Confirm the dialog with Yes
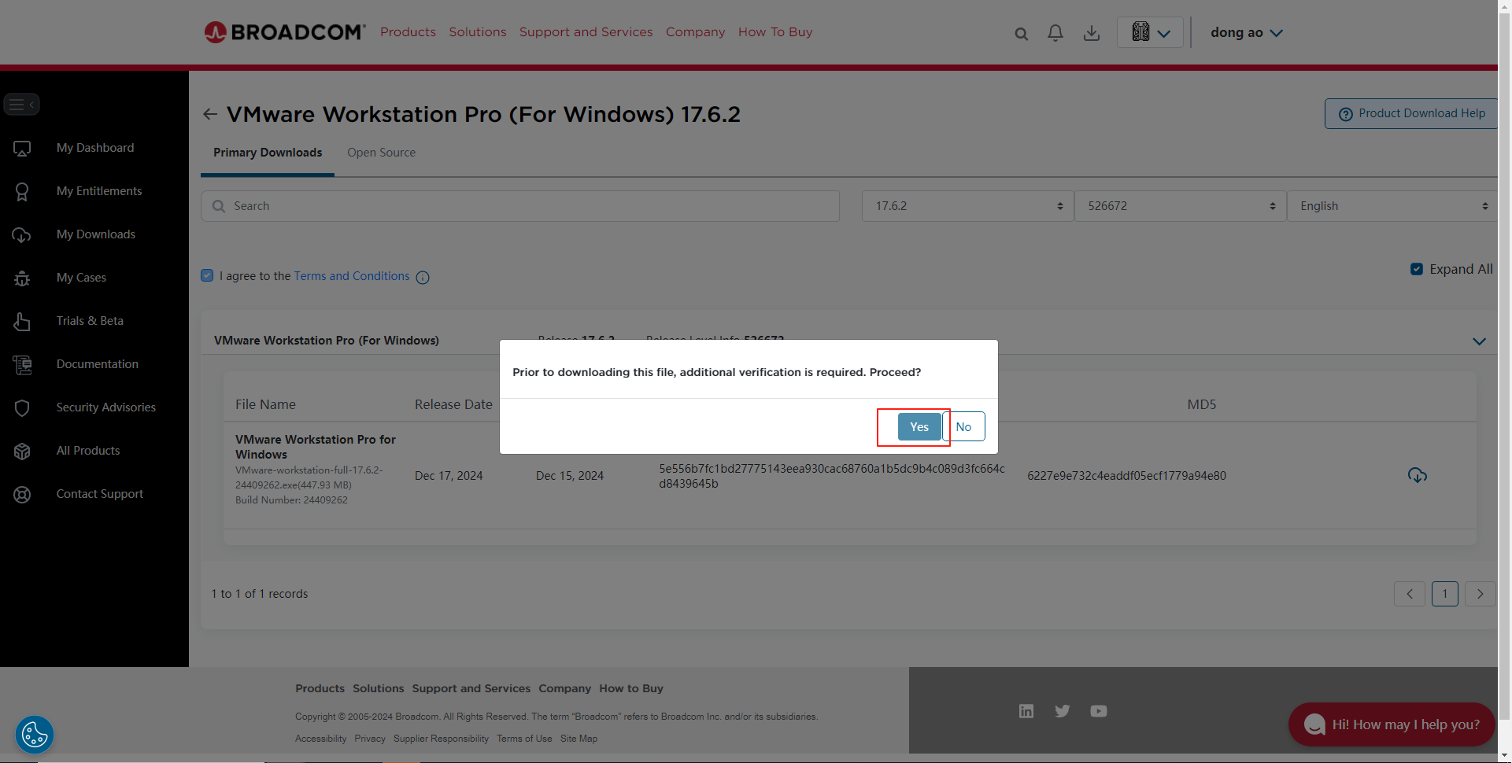 click(x=919, y=426)
